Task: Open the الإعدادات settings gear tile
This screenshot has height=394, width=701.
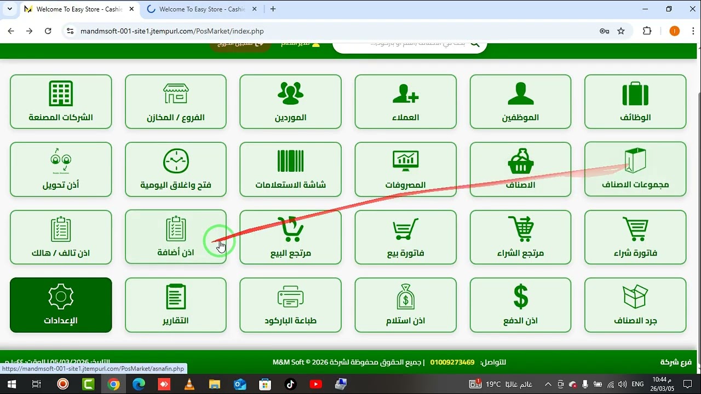Action: pos(61,305)
